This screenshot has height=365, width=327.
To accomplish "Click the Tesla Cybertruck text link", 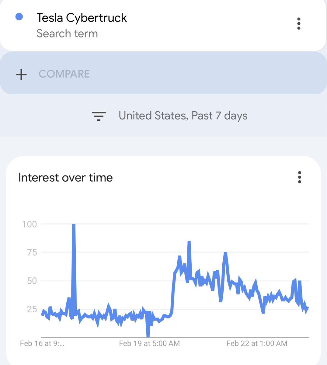I will 82,18.
